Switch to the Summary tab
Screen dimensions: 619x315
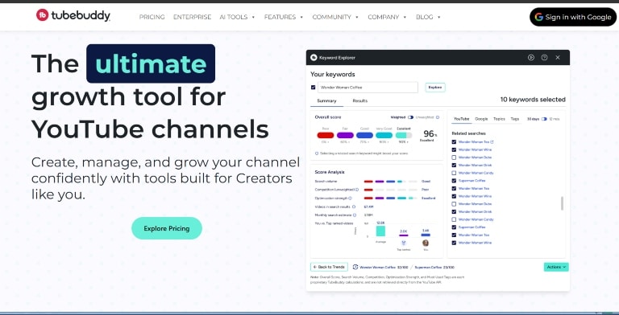pos(327,100)
